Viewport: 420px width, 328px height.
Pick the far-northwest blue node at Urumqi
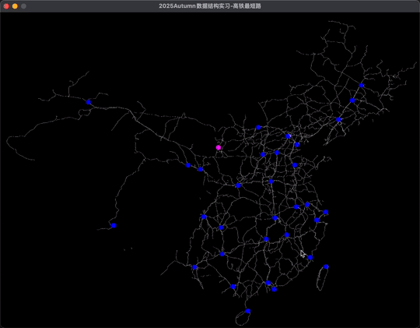tap(89, 102)
